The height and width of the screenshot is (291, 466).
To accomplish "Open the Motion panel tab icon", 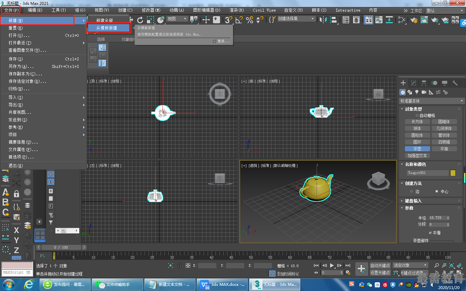I will 434,83.
